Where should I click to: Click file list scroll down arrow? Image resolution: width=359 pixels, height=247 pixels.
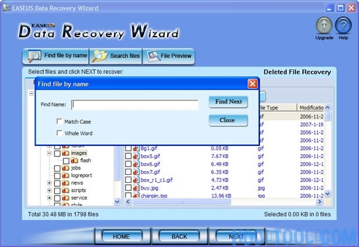[x=328, y=193]
